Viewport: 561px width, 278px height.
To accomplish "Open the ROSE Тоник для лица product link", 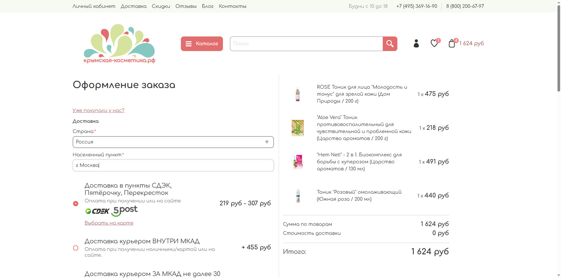I will [x=362, y=94].
